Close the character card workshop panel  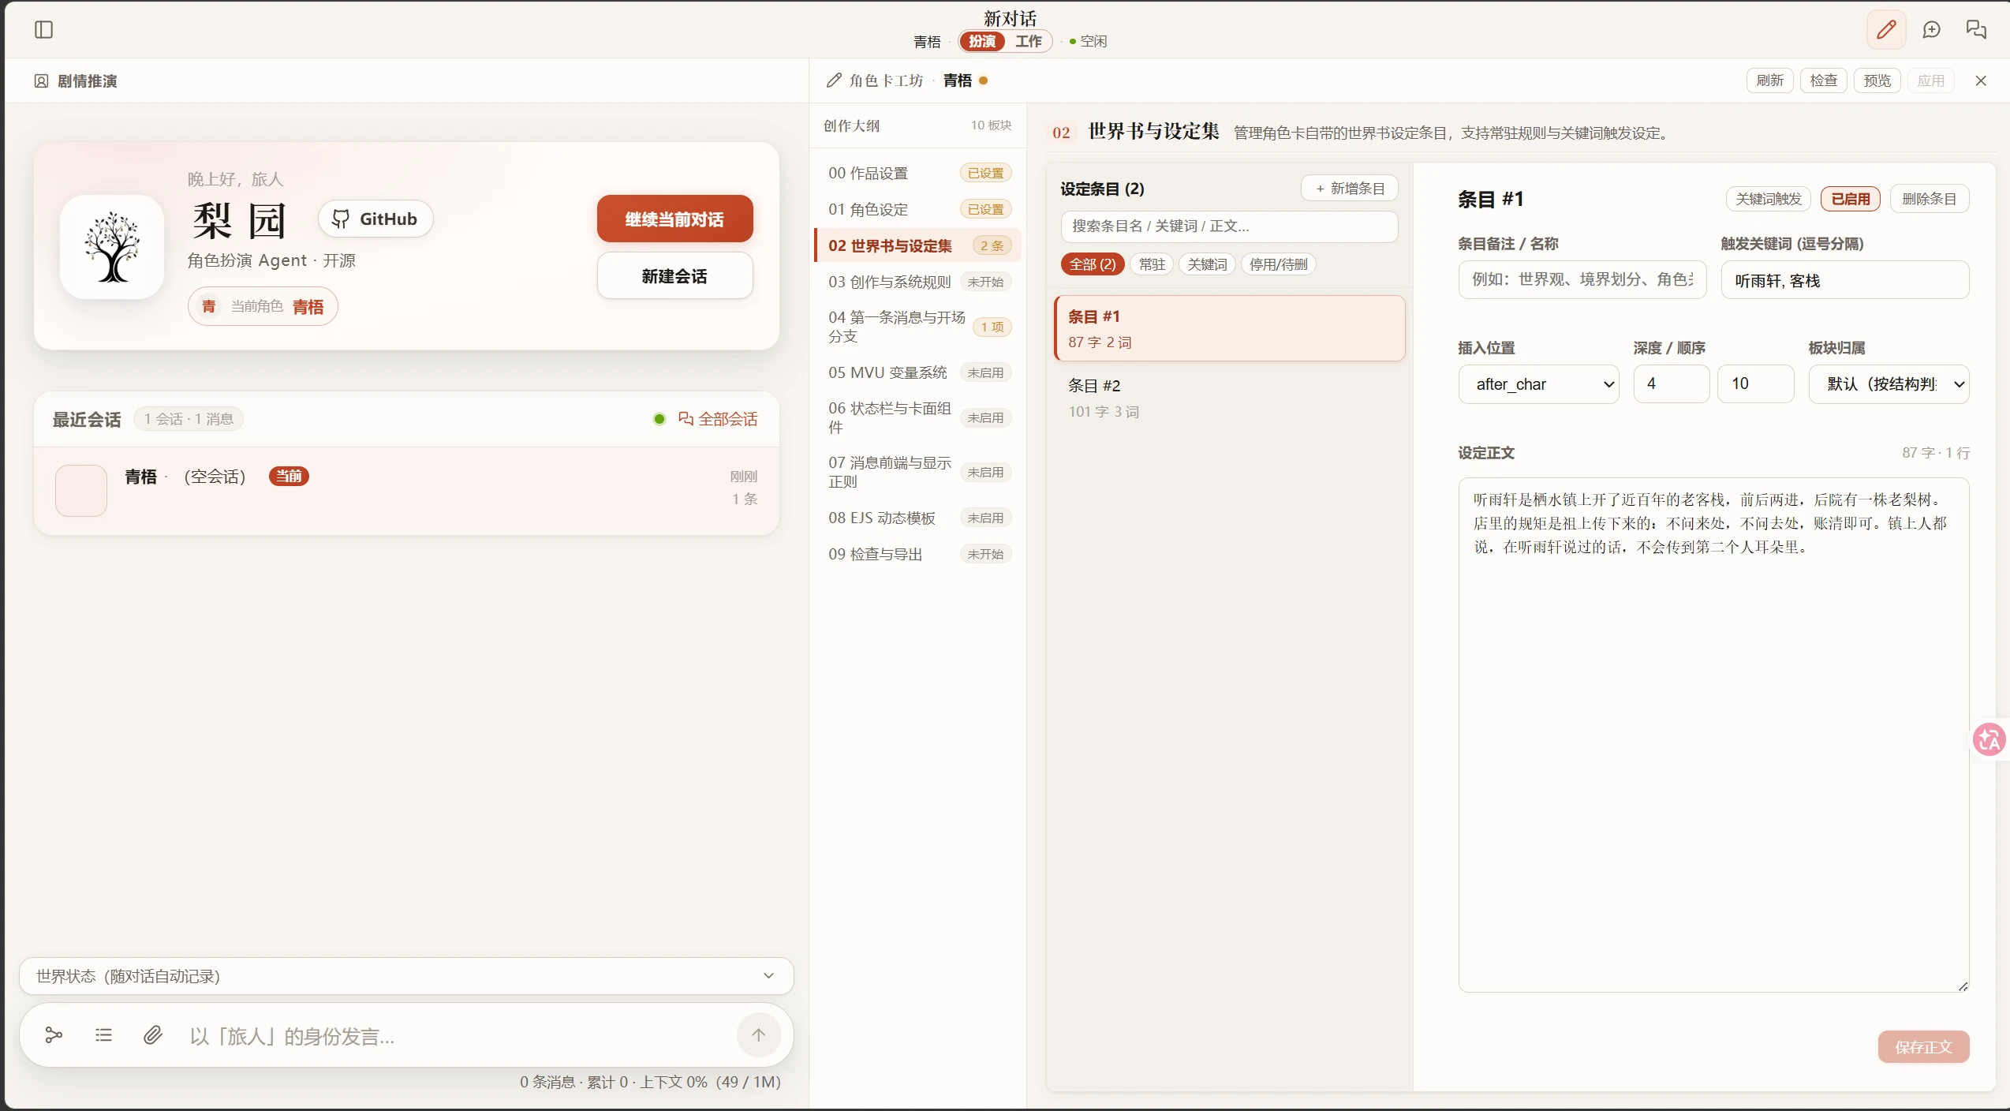[1981, 80]
